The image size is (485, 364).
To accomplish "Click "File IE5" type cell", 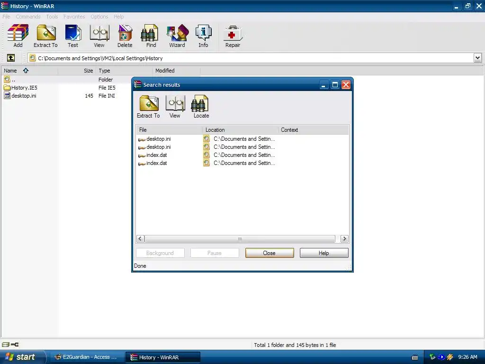I will [x=107, y=88].
